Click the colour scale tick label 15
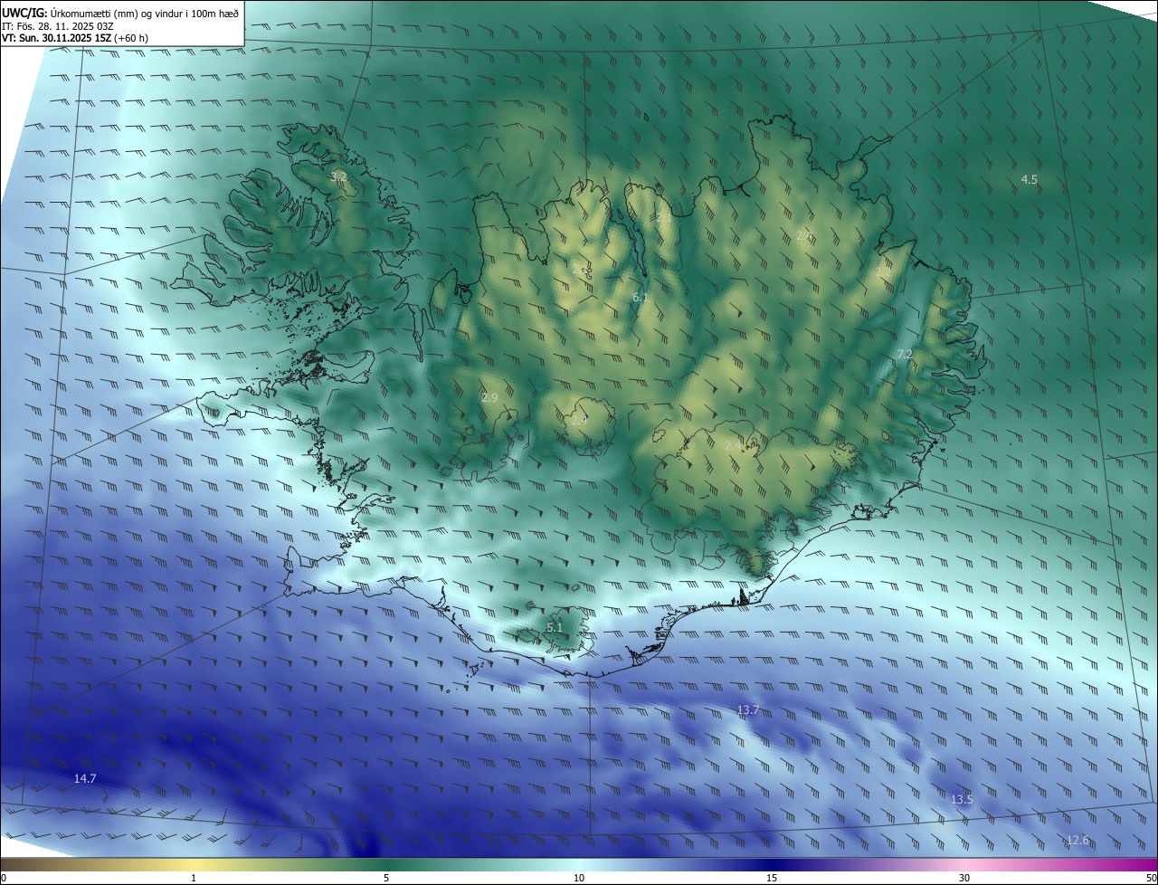 772,878
